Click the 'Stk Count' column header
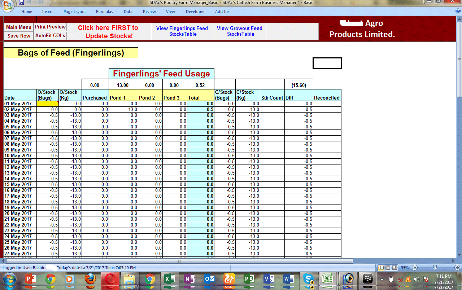 (x=272, y=95)
